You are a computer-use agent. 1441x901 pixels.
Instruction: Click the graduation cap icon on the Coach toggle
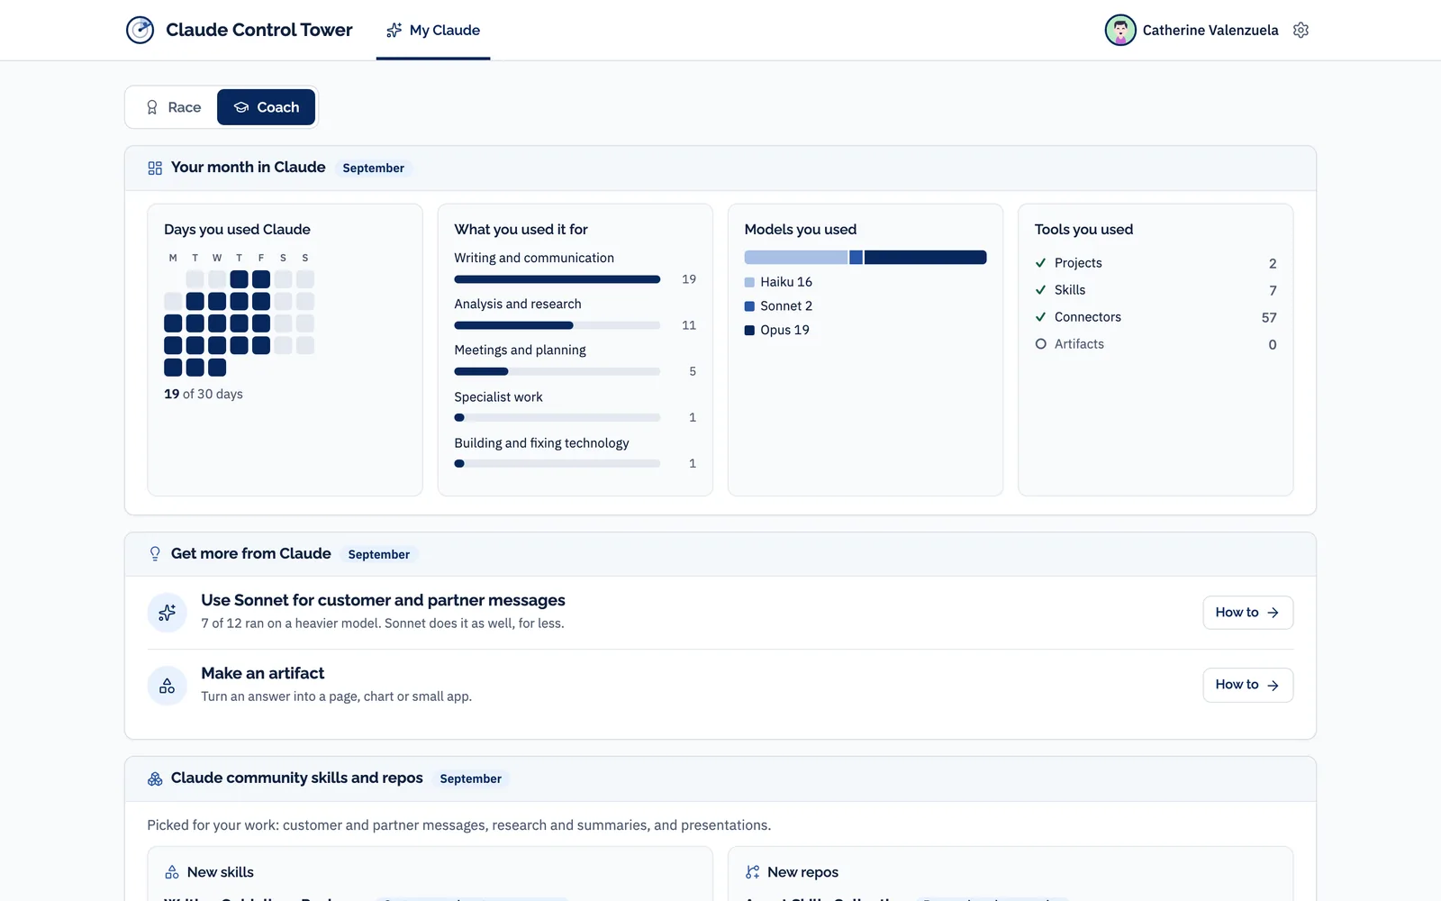[241, 107]
